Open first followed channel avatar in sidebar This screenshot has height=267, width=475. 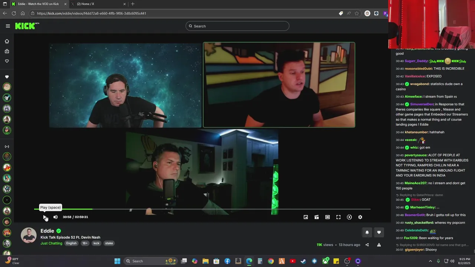tap(7, 87)
